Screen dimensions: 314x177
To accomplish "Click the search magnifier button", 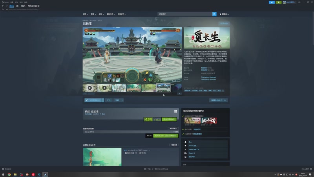I will coord(214,14).
